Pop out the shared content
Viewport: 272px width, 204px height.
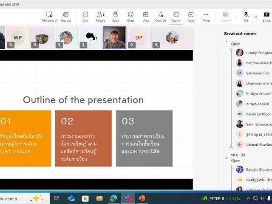66,17
